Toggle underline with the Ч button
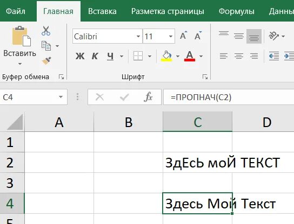This screenshot has height=224, width=294. [110, 56]
